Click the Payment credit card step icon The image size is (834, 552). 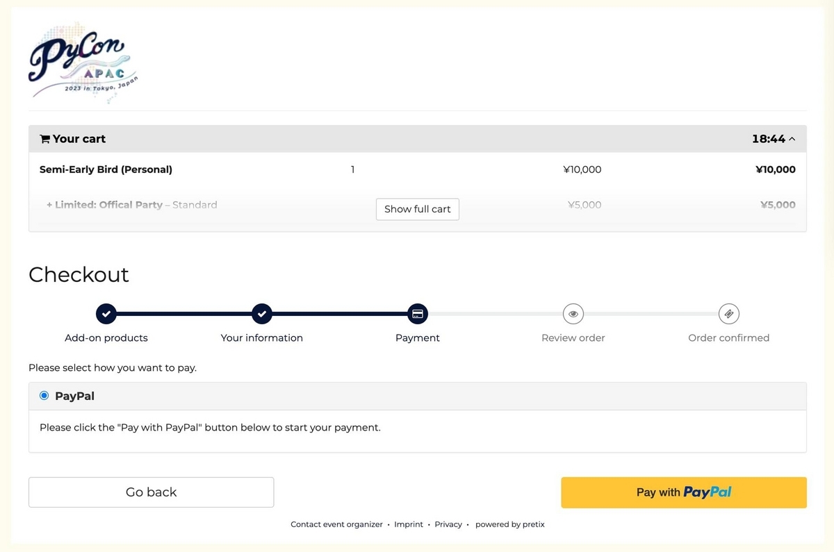click(418, 314)
